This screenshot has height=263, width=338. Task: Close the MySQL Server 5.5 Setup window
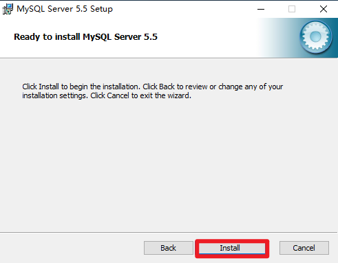[324, 9]
